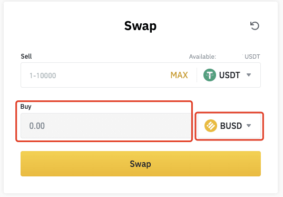Open the sell token selector box
Image resolution: width=283 pixels, height=197 pixels.
pos(229,75)
